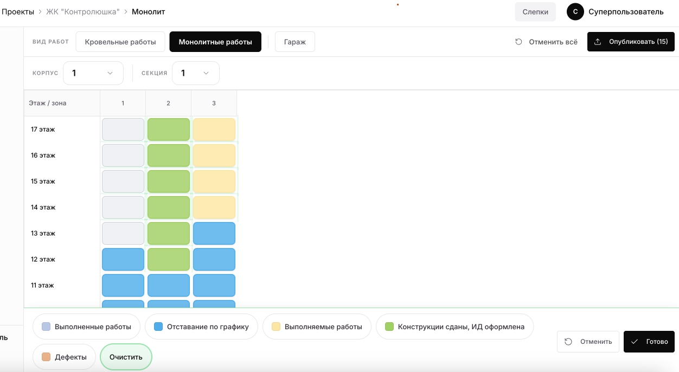
Task: Click the green cell 15 этаж zone 2
Action: tap(169, 181)
